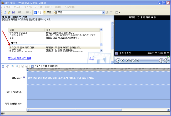171x116 pixels.
Task: Step to the next frame
Action: [x=134, y=60]
